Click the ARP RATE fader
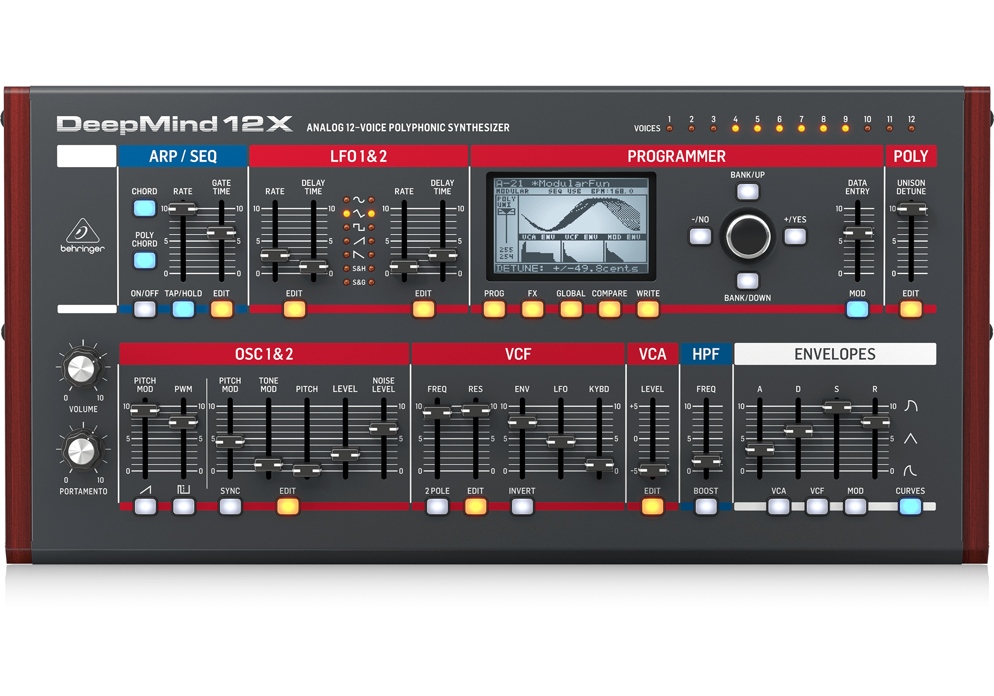 coord(183,209)
